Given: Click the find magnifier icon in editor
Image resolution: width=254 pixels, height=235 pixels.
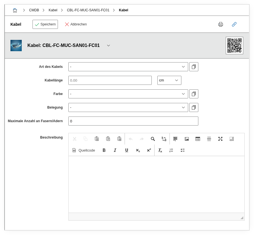Looking at the screenshot, I should pyautogui.click(x=153, y=139).
